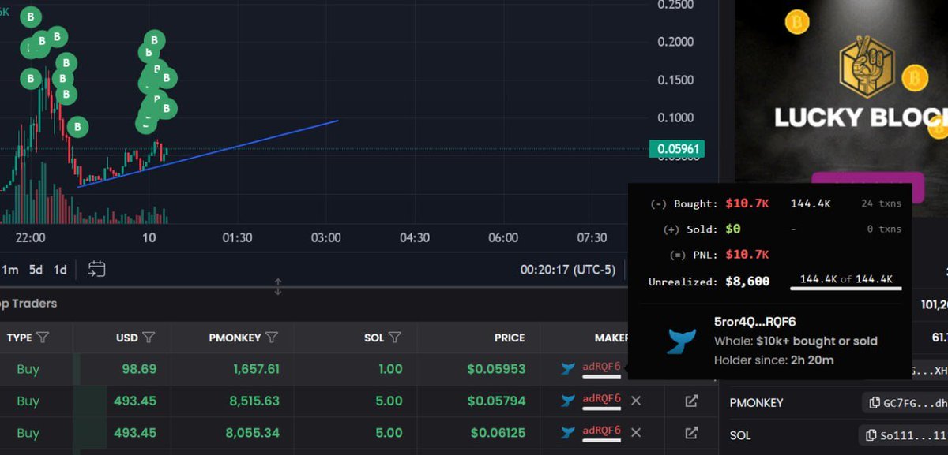The height and width of the screenshot is (455, 948).
Task: Click the 00:20:17 (UTC-5) timezone clock
Action: click(567, 270)
